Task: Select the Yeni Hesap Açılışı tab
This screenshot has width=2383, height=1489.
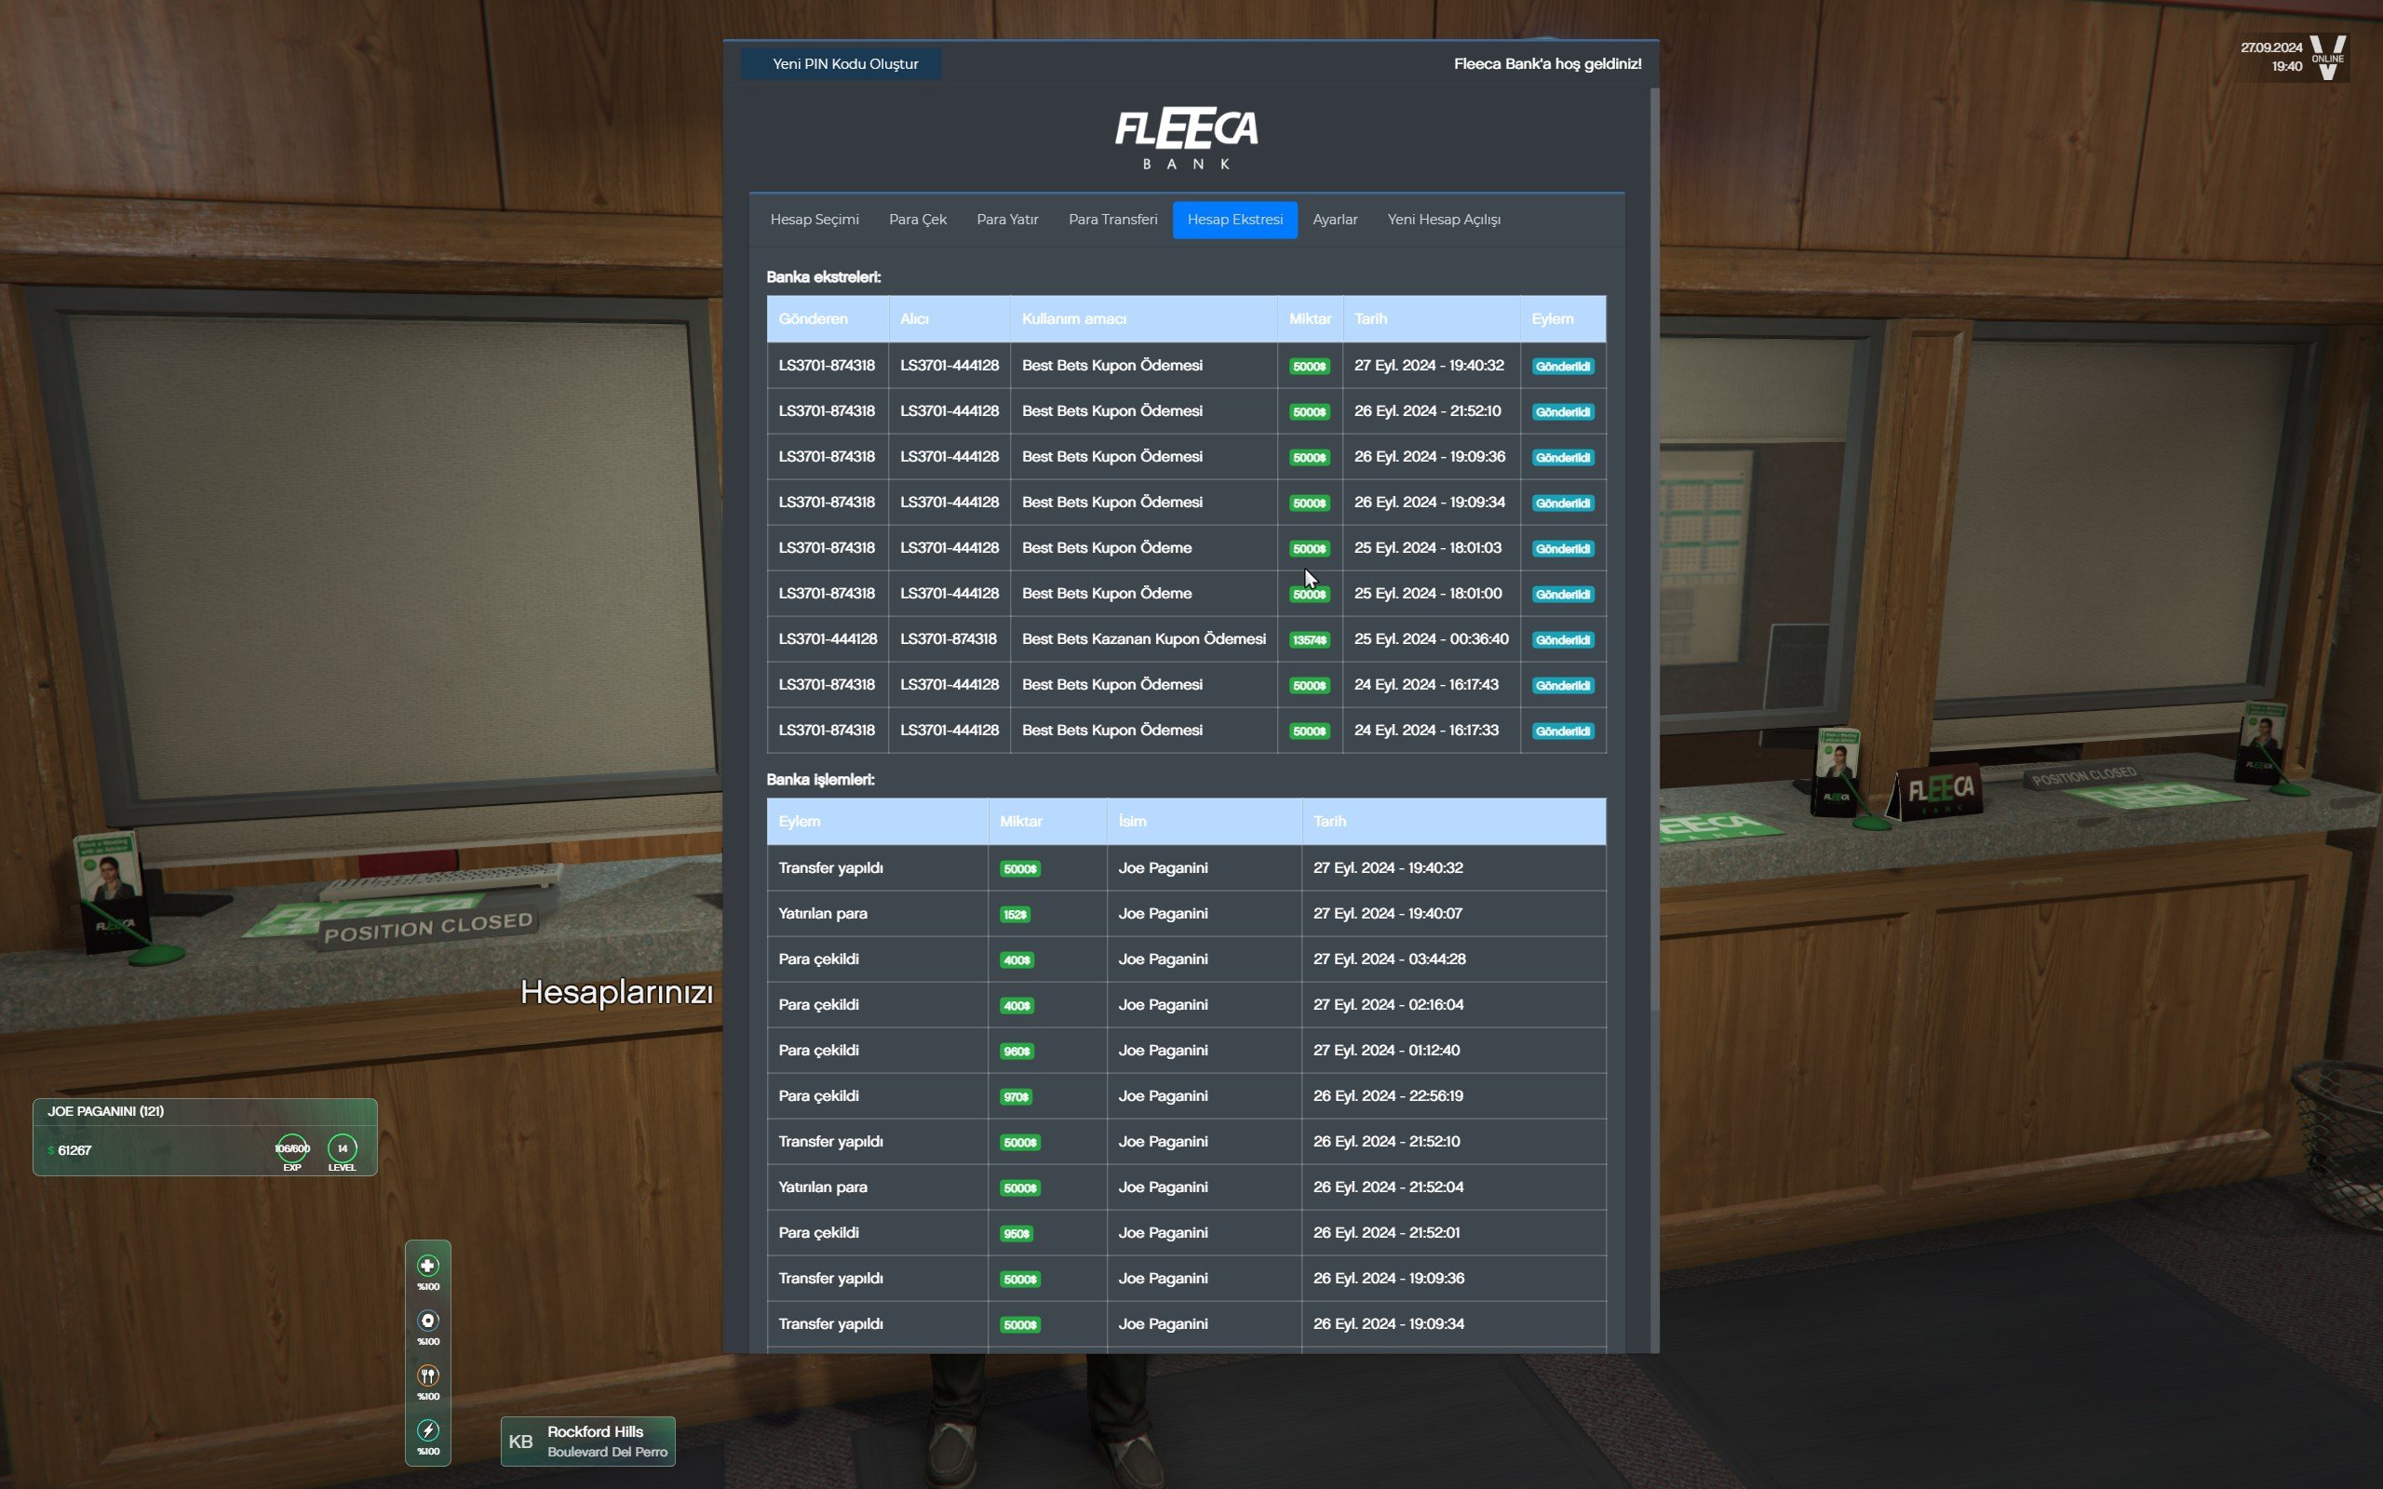Action: point(1444,220)
